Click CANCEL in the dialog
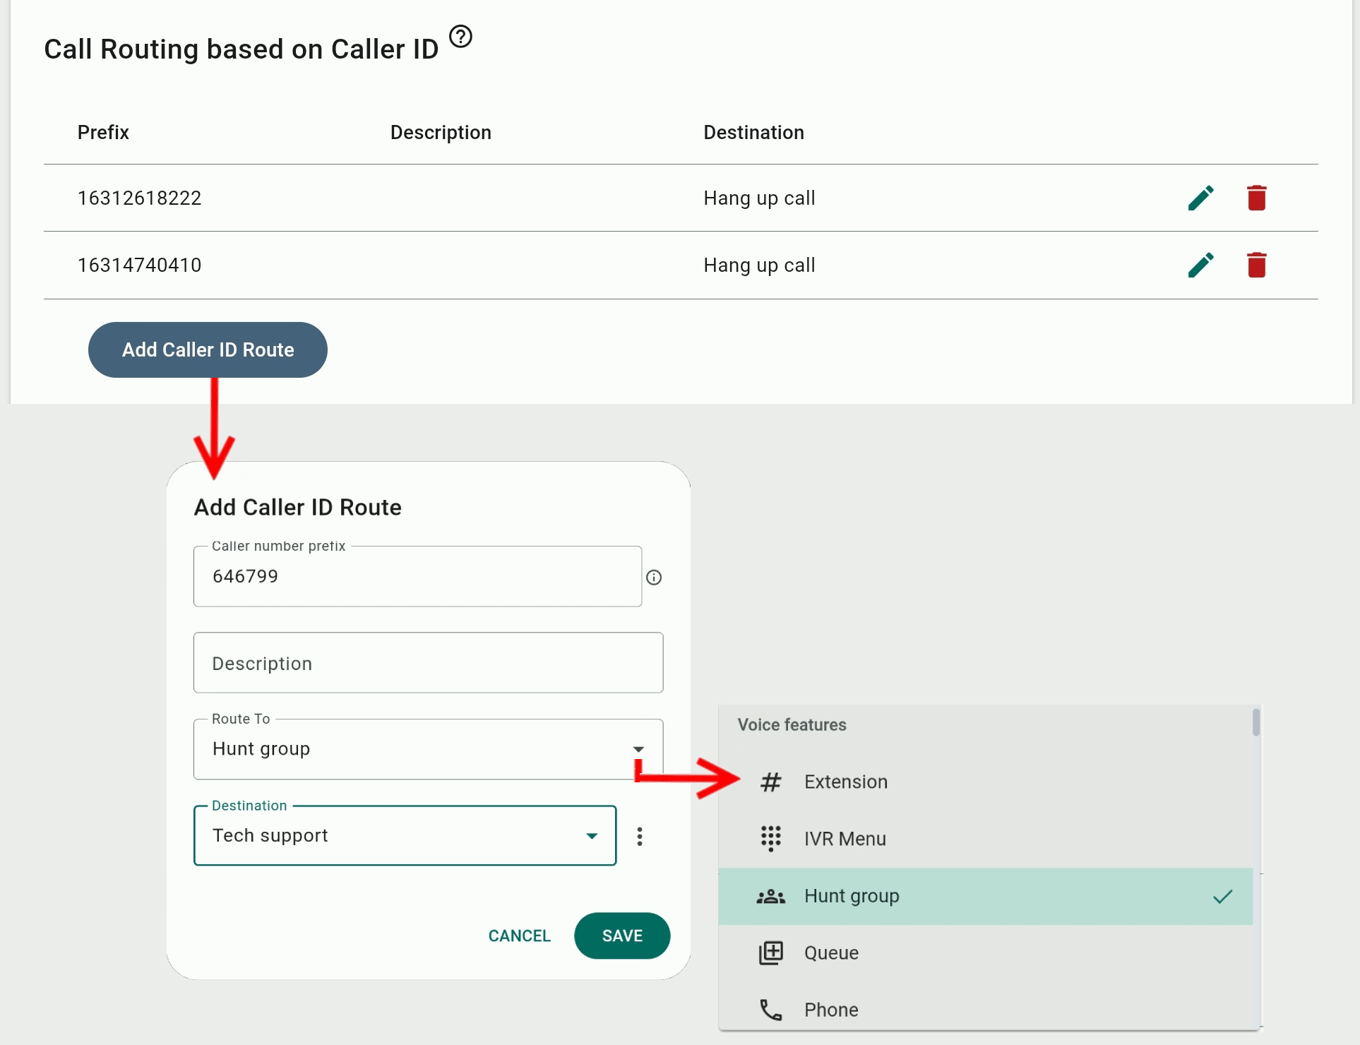 (519, 936)
